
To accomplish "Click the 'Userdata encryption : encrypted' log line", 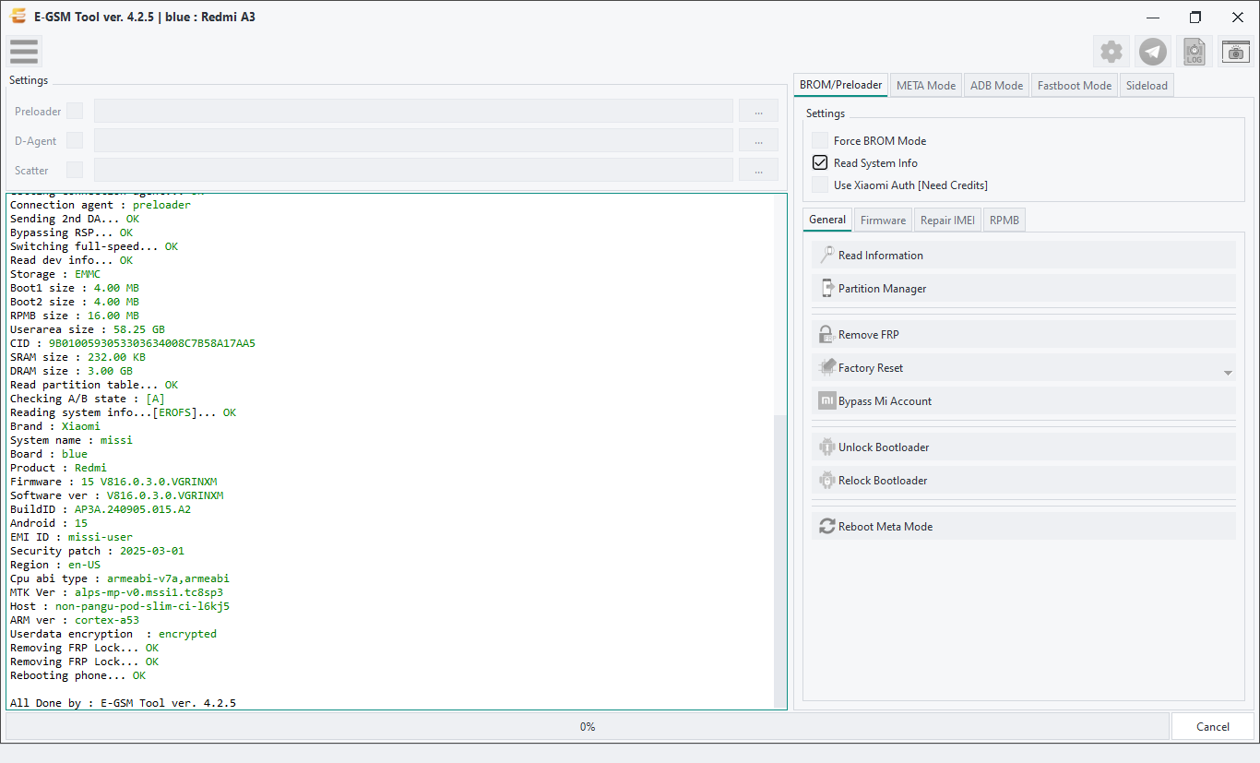I will tap(113, 634).
